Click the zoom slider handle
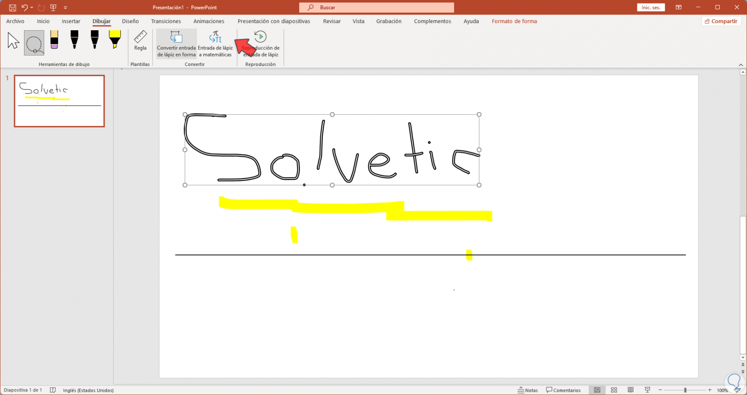747x395 pixels. [685, 390]
